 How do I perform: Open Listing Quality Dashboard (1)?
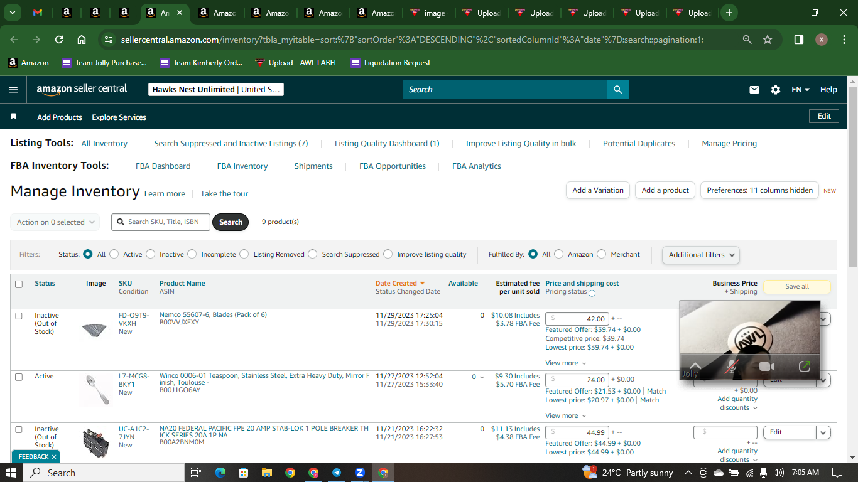pyautogui.click(x=387, y=144)
